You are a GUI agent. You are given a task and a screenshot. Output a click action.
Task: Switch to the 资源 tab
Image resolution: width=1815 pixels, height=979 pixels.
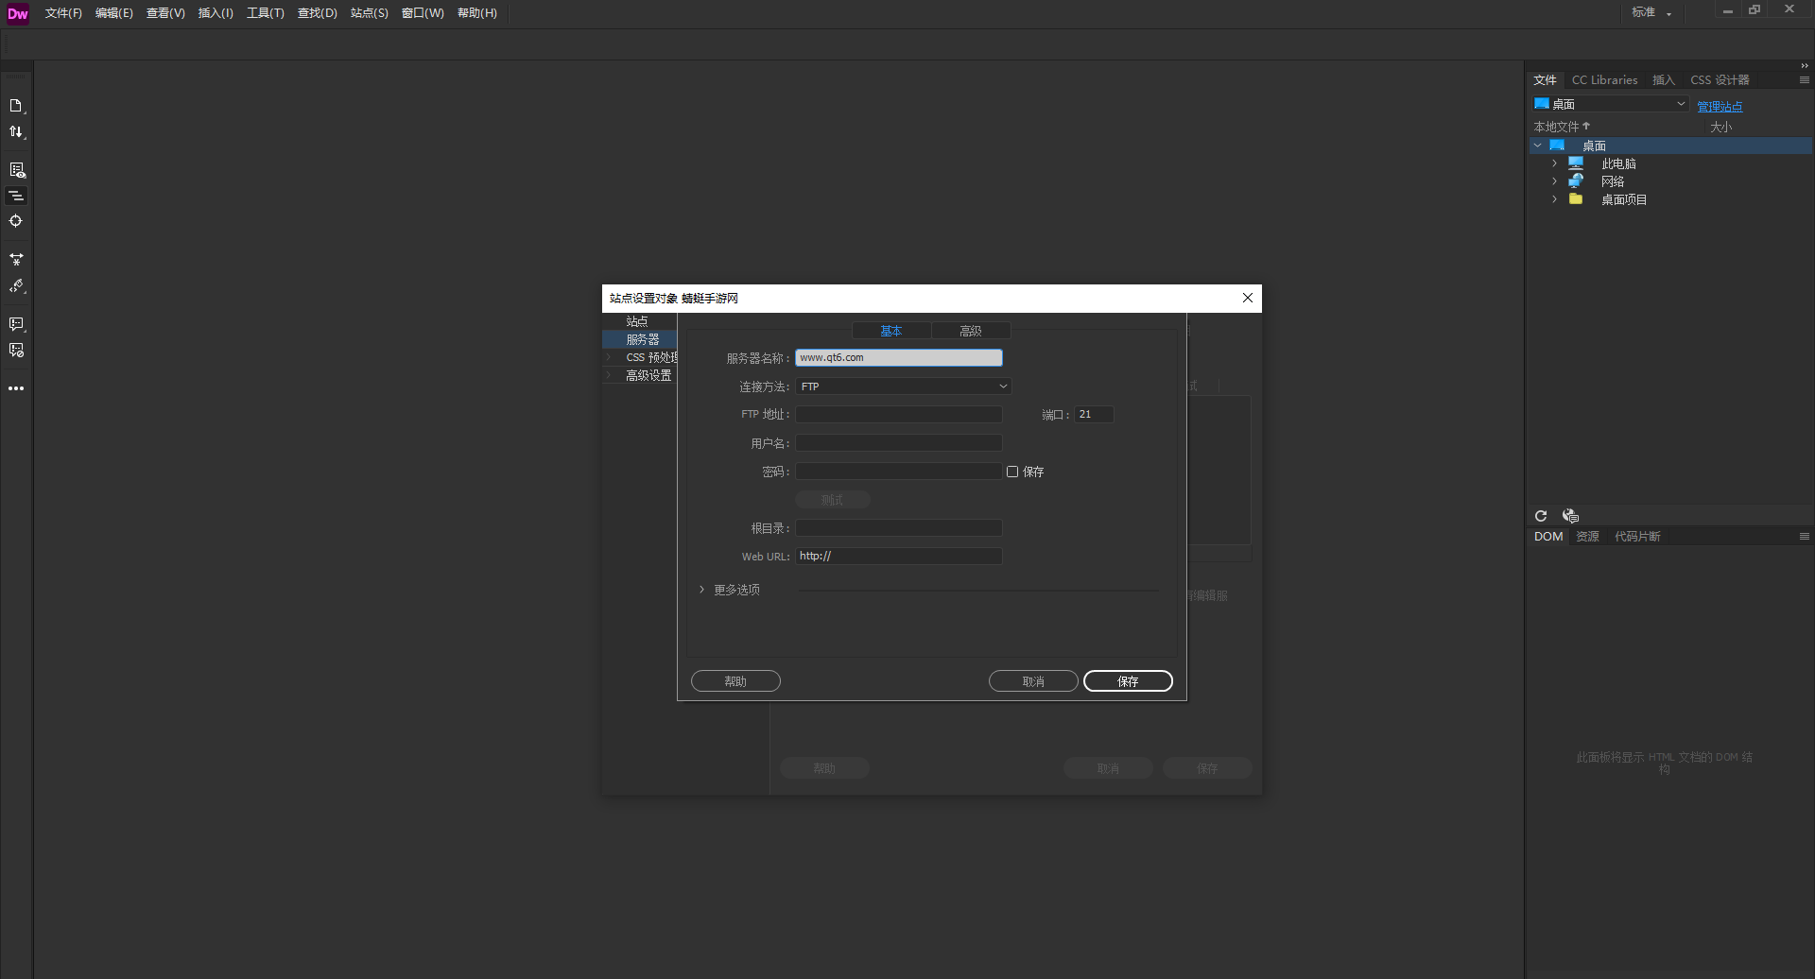point(1588,537)
